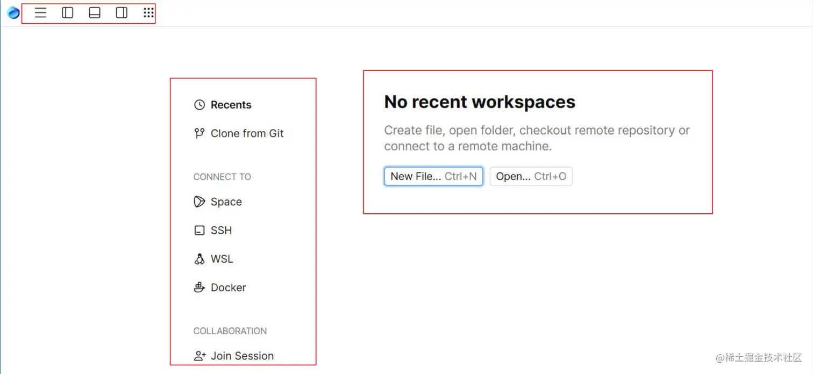
Task: Click the SSH terminal icon
Action: pos(199,231)
